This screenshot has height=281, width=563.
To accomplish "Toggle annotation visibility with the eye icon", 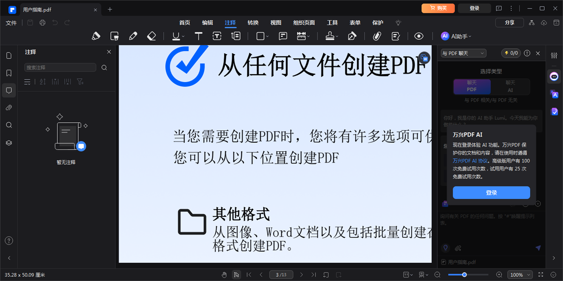I will pyautogui.click(x=419, y=36).
